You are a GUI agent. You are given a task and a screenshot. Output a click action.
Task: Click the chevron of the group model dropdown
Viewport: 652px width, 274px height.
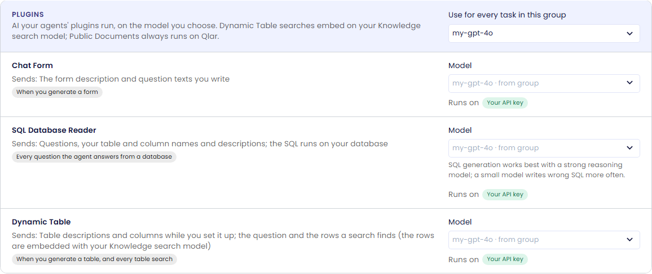(x=629, y=34)
